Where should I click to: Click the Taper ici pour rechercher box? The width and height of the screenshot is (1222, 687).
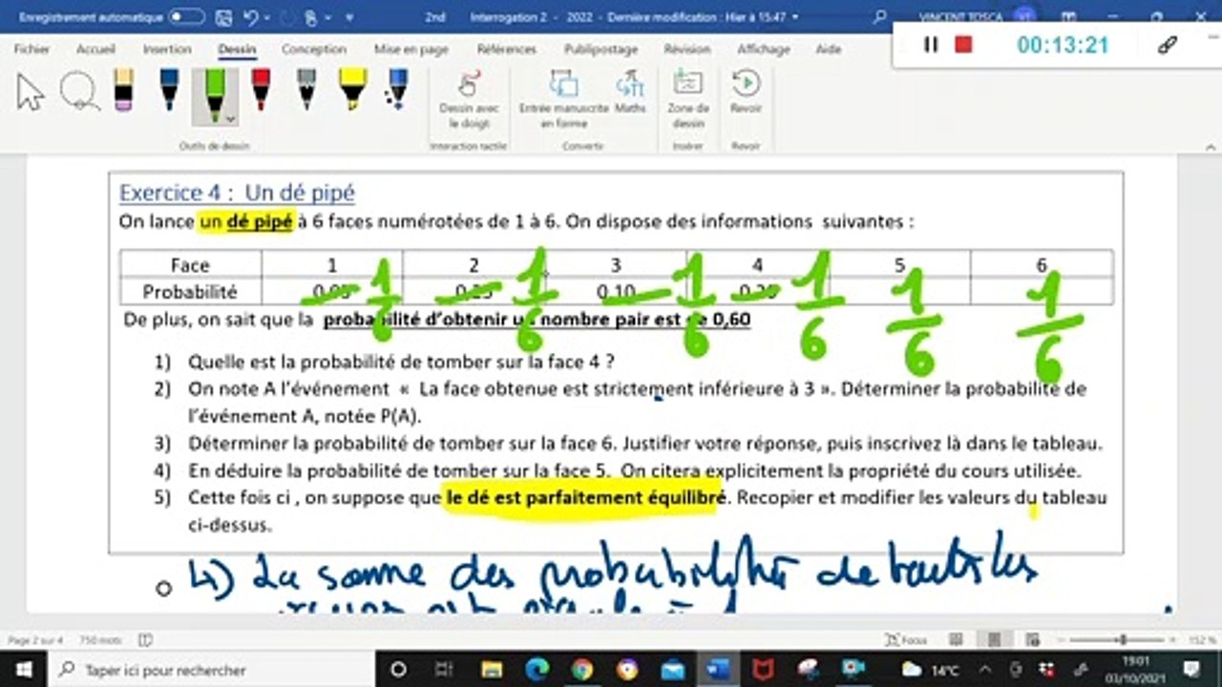pos(210,670)
